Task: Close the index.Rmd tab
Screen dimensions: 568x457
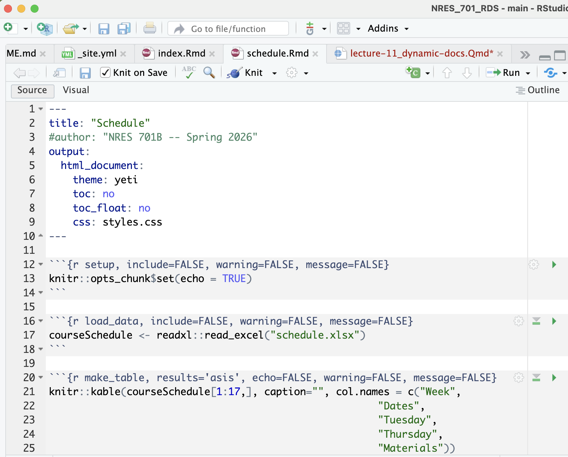Action: (x=212, y=54)
